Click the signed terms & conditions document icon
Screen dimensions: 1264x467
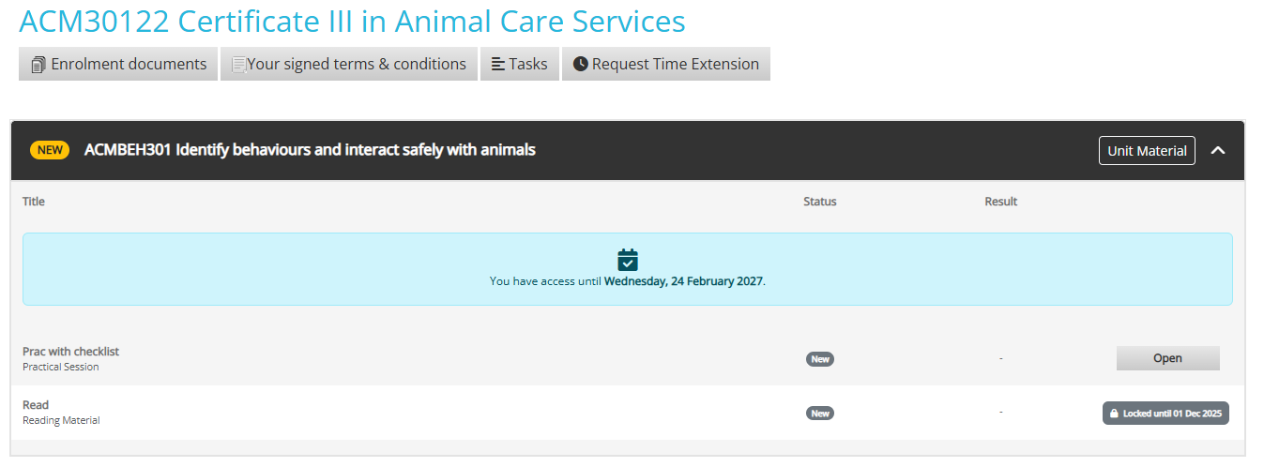pos(238,65)
